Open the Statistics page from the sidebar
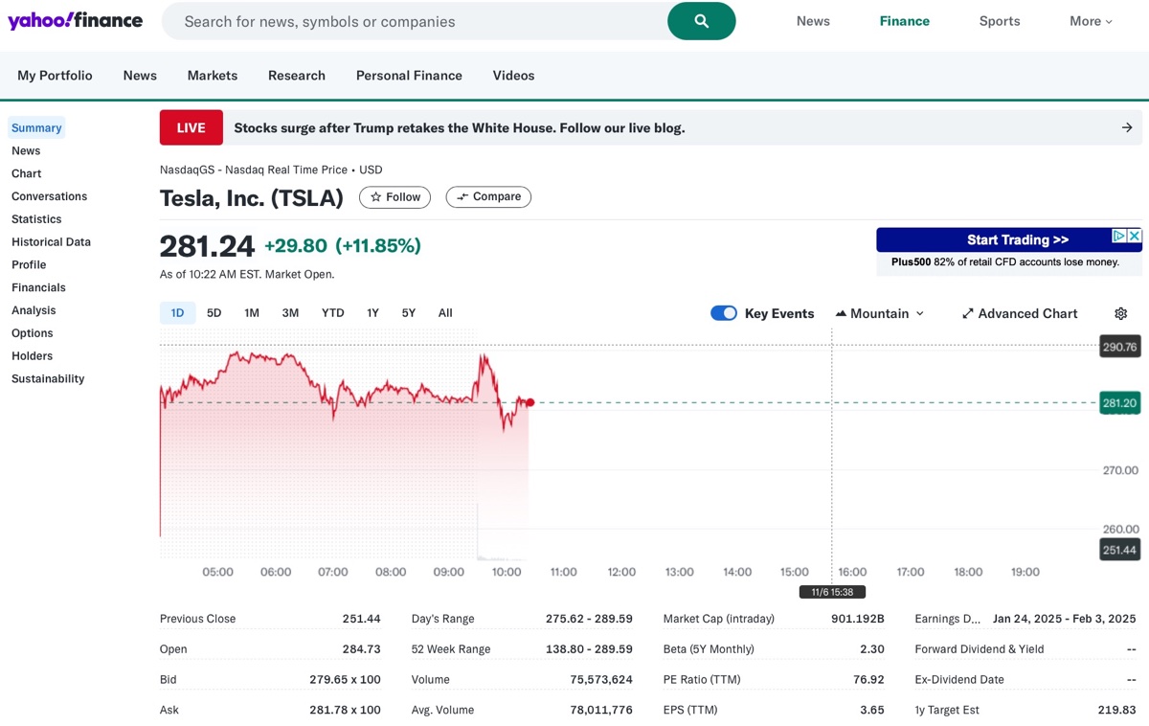The width and height of the screenshot is (1149, 726). click(x=35, y=218)
